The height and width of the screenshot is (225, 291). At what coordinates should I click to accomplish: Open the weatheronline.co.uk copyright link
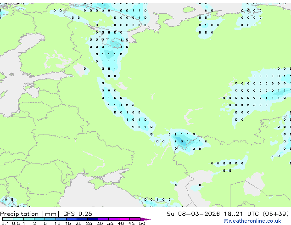(x=252, y=221)
